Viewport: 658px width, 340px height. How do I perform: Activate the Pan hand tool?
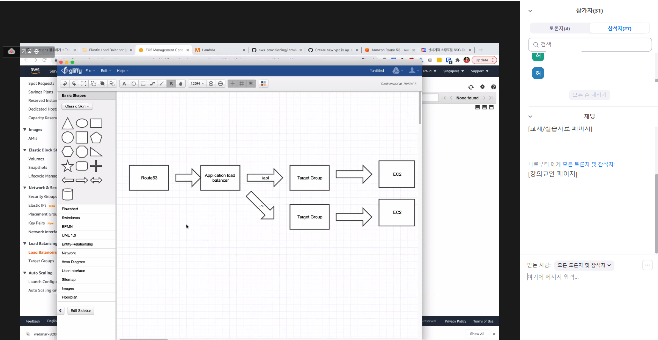click(180, 84)
